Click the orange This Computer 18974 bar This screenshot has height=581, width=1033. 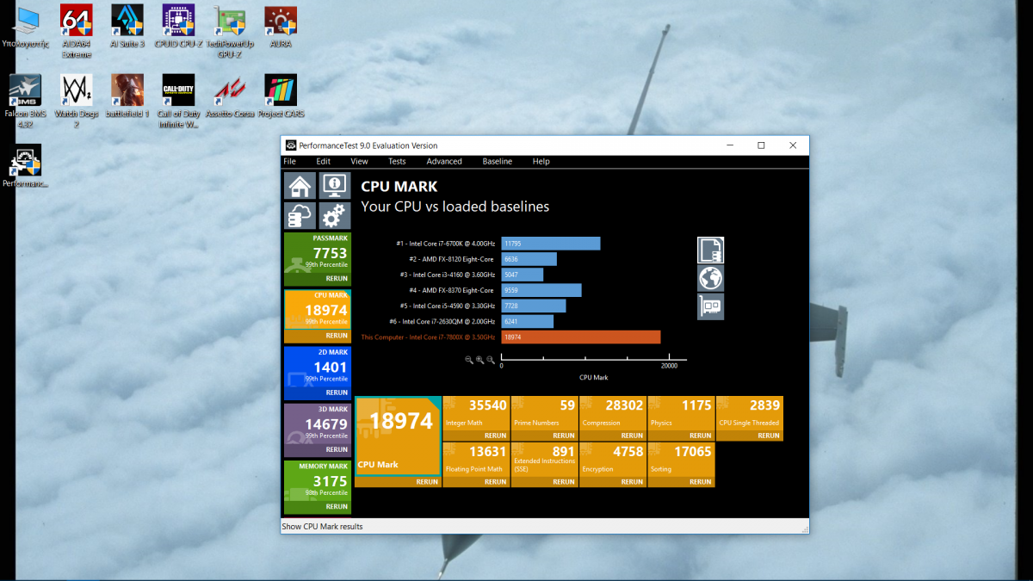pyautogui.click(x=581, y=337)
